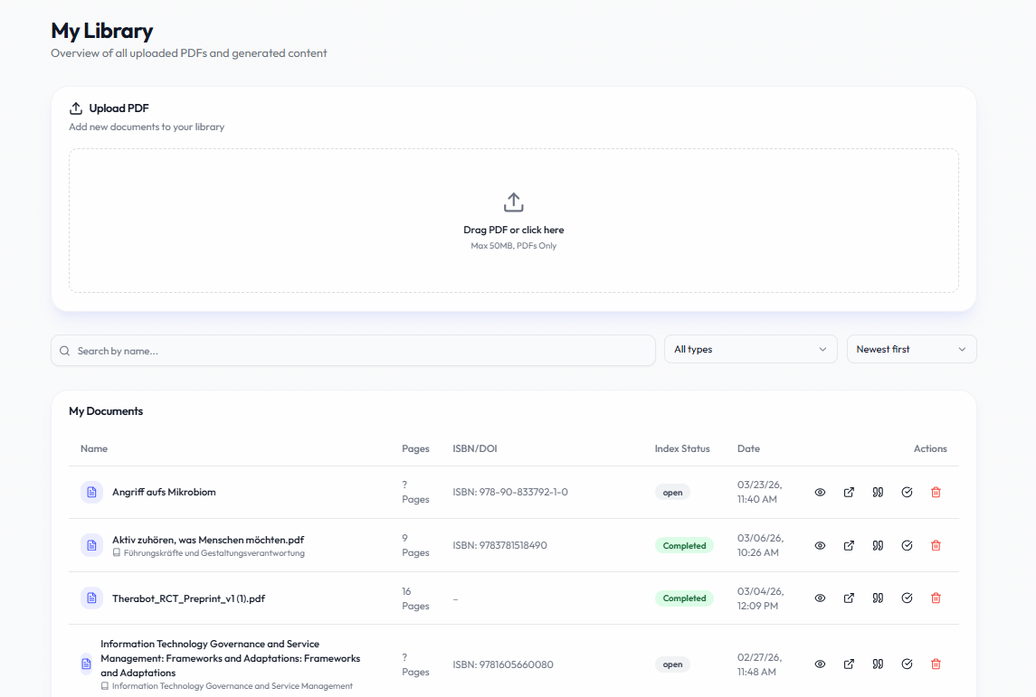1036x697 pixels.
Task: Click the file icon beside Angriff aufs Mikrobiom
Action: 91,493
